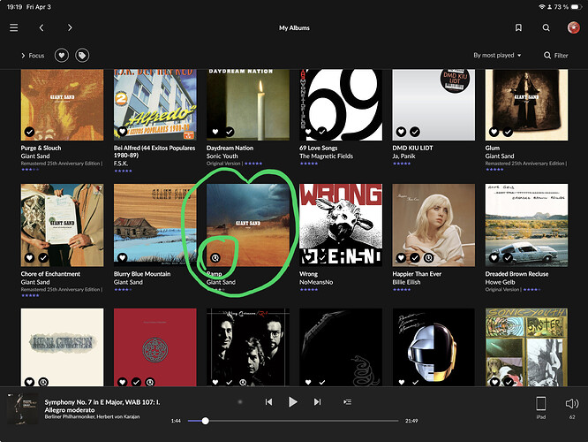Open the Ja, Panik artist link
Screen dimensions: 588x442
click(x=403, y=156)
